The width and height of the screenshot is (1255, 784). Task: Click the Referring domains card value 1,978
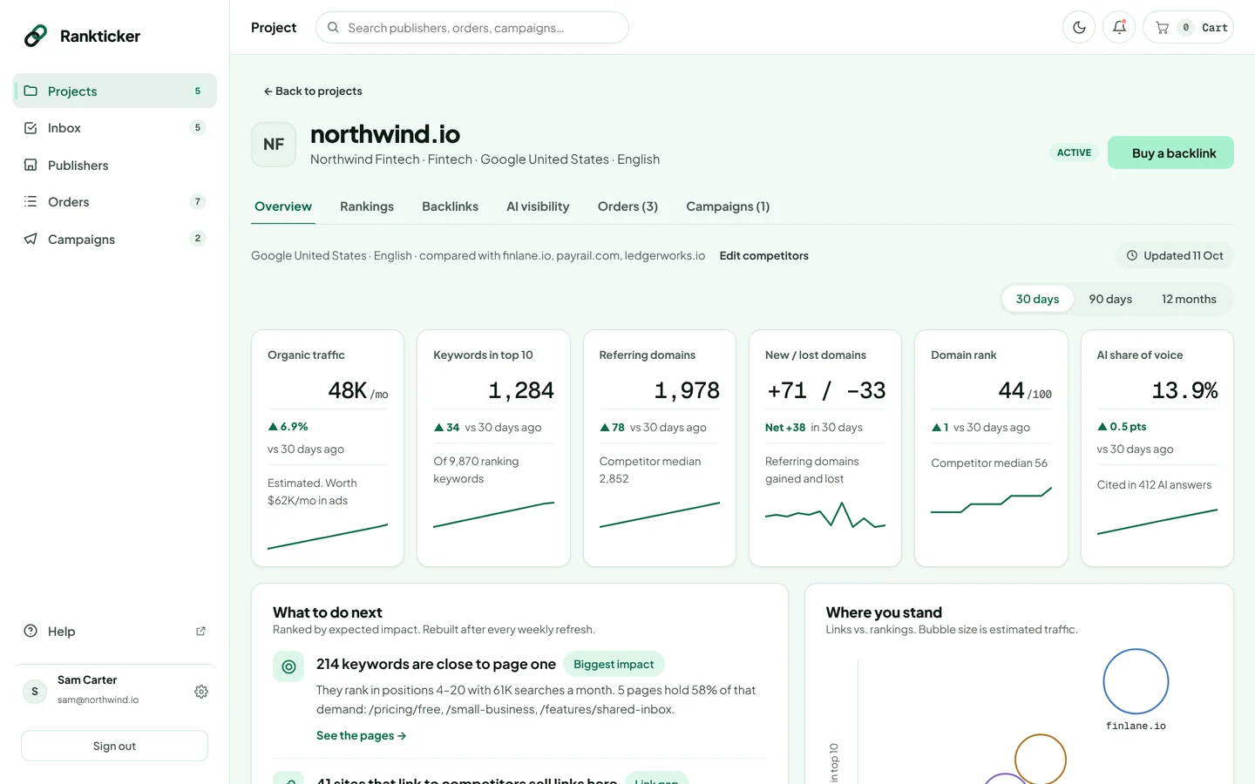pos(687,390)
